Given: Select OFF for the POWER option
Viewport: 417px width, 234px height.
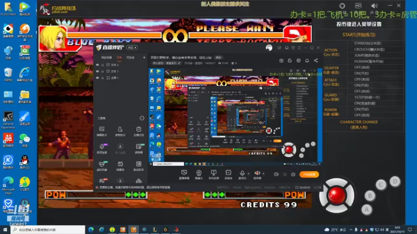Looking at the screenshot, I should 362,115.
